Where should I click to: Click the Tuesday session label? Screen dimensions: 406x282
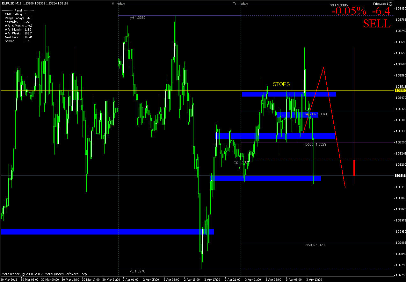[241, 4]
